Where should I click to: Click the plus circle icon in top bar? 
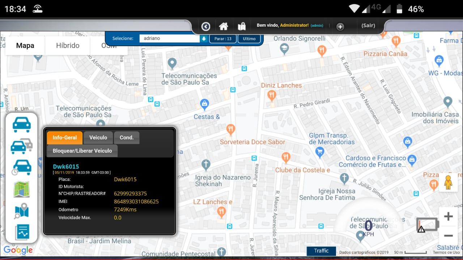(x=340, y=27)
